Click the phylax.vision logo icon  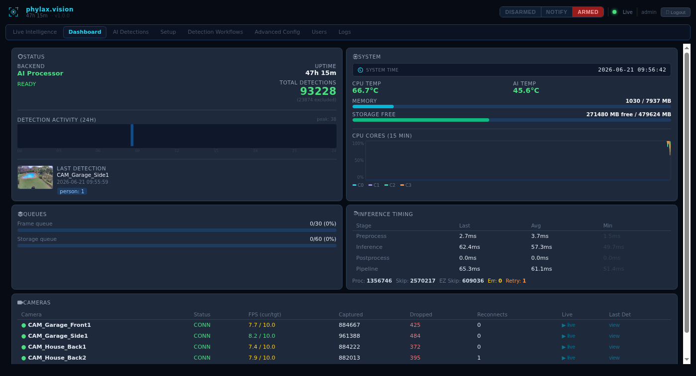click(13, 11)
